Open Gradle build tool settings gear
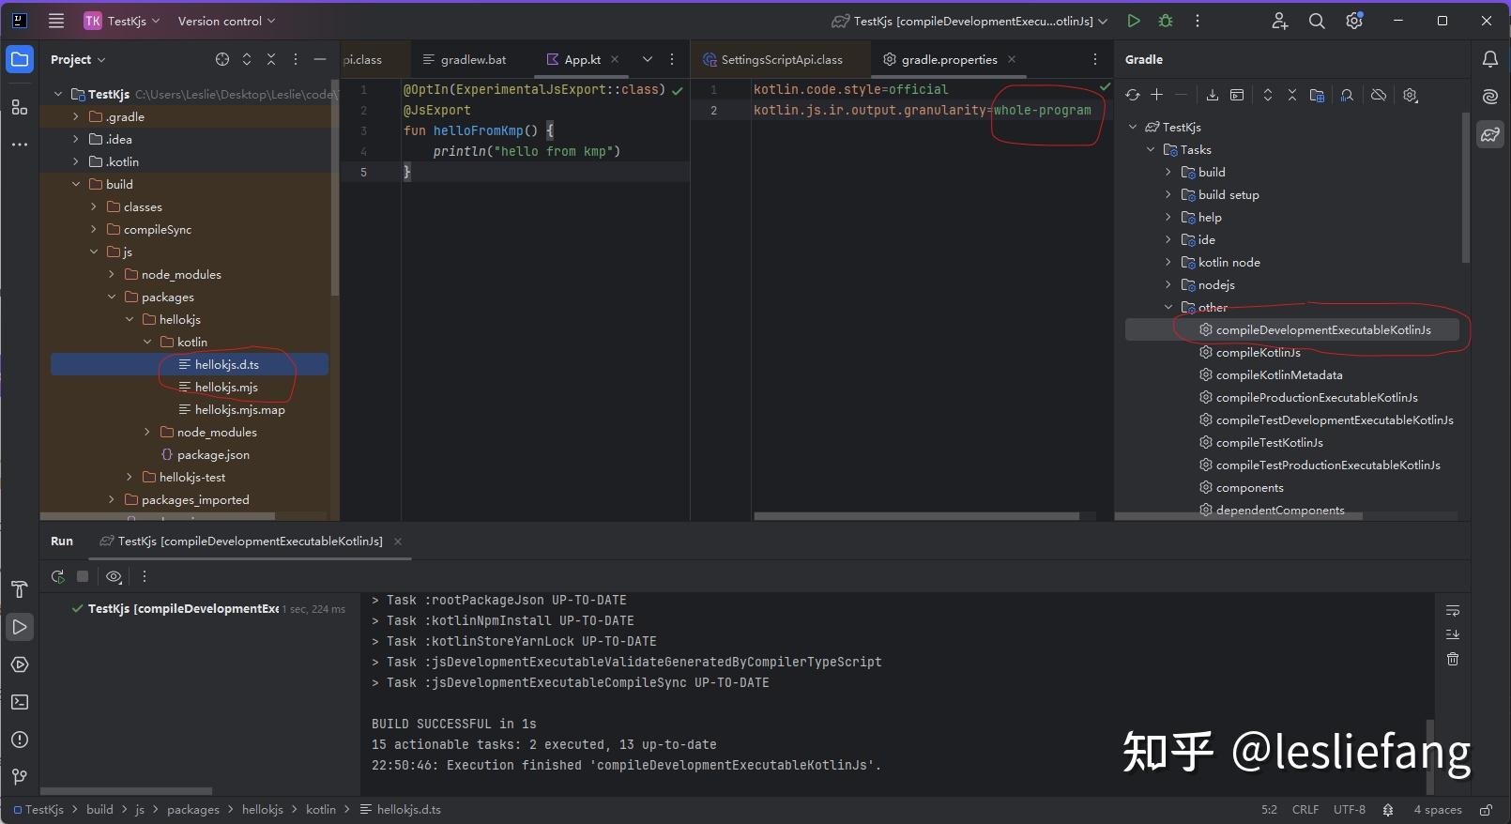Screen dimensions: 1511x824 point(1410,95)
